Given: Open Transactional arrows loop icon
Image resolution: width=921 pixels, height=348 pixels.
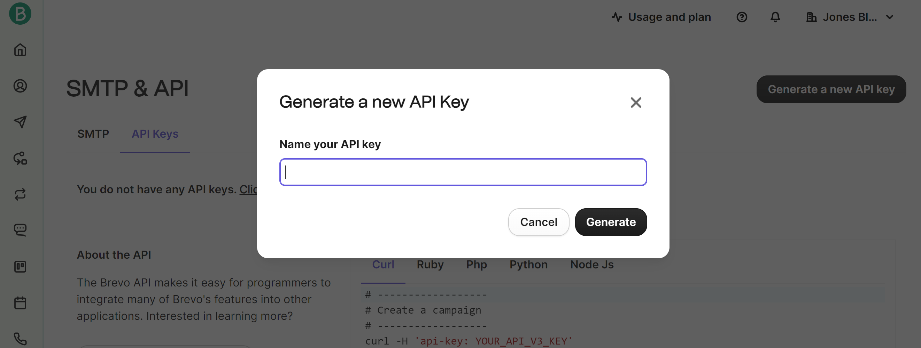Looking at the screenshot, I should pos(20,194).
